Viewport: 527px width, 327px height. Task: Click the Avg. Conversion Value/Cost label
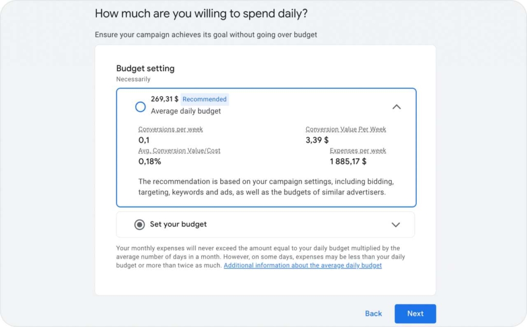coord(180,150)
